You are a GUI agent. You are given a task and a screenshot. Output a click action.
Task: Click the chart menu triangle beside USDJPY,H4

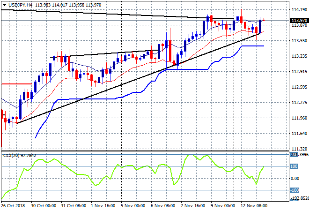pos(5,5)
